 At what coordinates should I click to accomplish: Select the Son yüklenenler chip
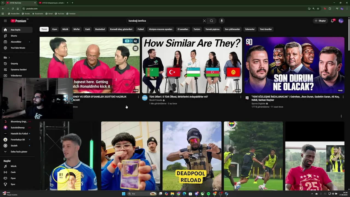click(232, 29)
